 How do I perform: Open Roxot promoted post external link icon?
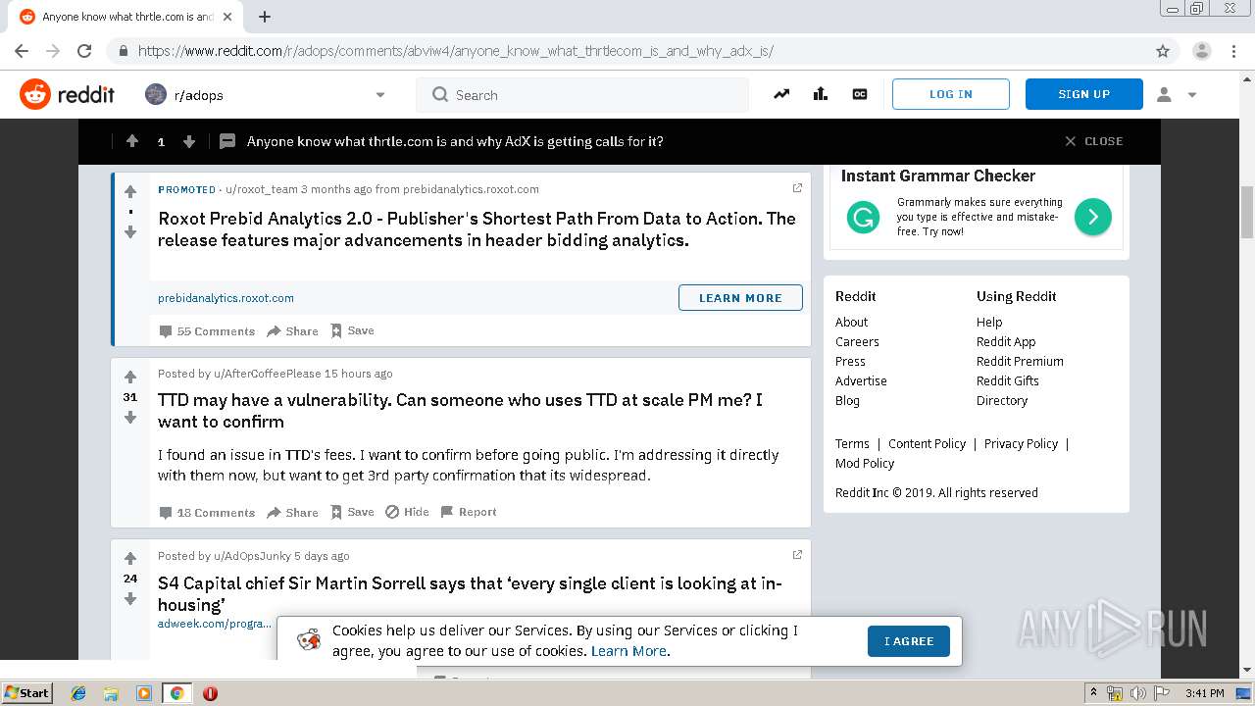[797, 188]
